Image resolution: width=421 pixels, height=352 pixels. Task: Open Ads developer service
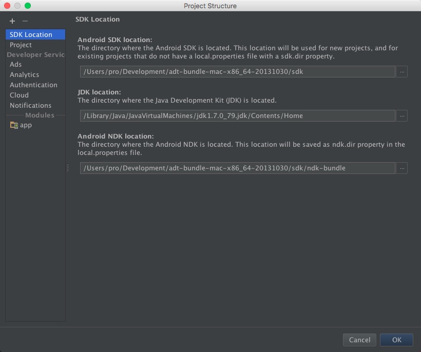[x=16, y=65]
